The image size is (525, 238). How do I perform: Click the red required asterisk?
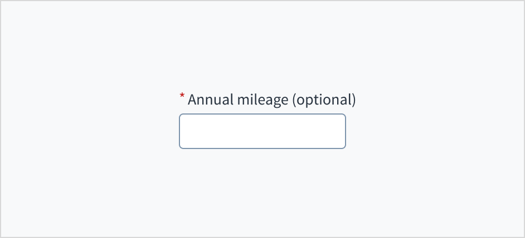coord(182,97)
